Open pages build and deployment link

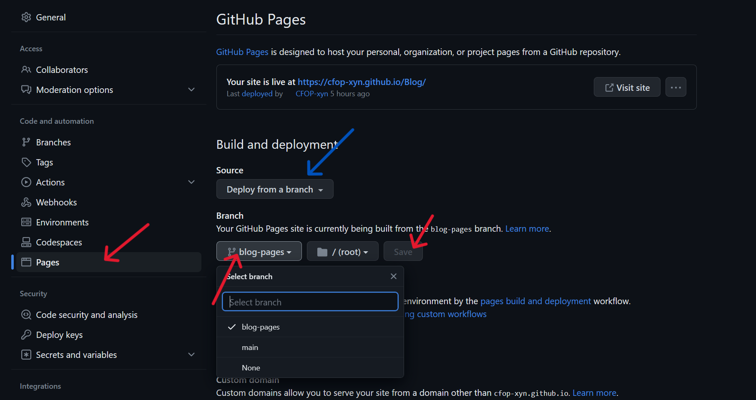point(535,301)
